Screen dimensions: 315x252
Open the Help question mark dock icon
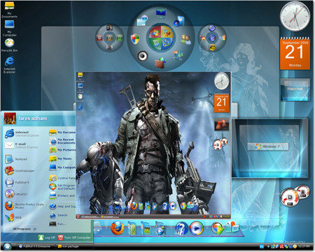point(181,228)
